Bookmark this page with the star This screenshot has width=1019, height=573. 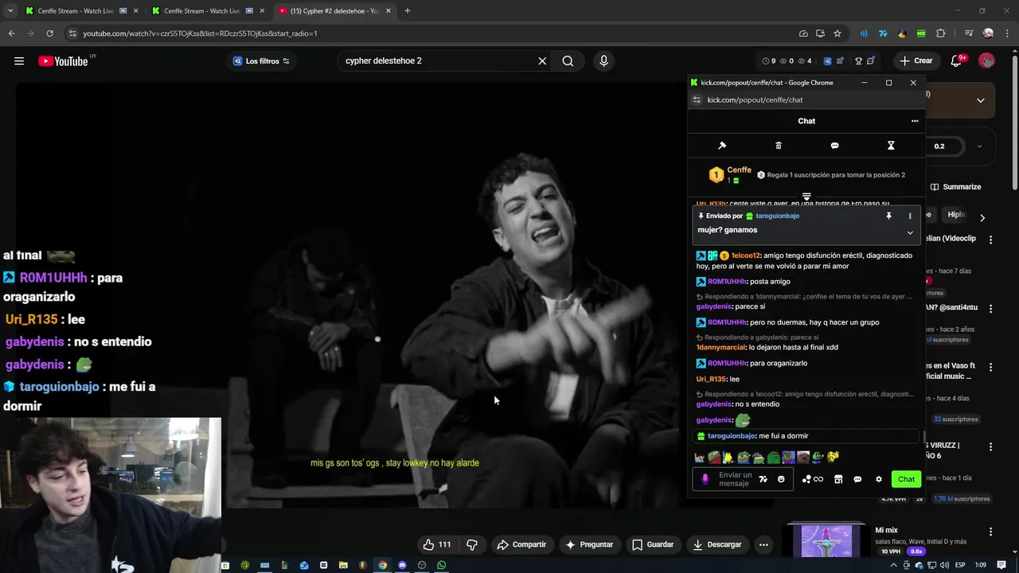coord(837,33)
